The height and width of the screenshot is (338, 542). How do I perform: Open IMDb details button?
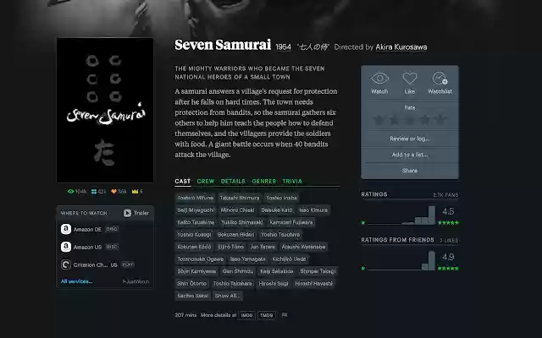click(x=246, y=315)
